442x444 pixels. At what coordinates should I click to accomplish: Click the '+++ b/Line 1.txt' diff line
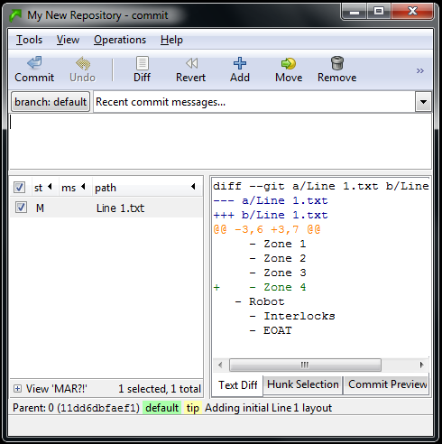click(271, 215)
